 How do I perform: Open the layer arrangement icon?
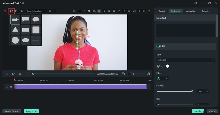[149, 11]
